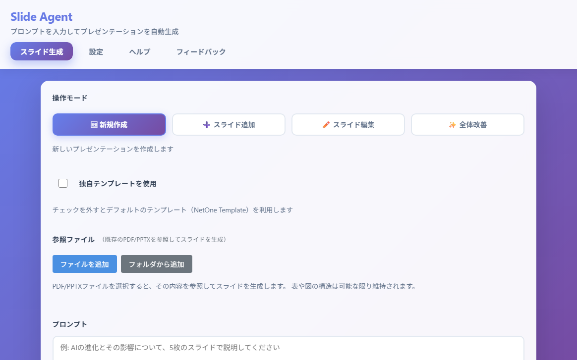Image resolution: width=577 pixels, height=360 pixels.
Task: Click the plus icon for スライド追加
Action: tap(207, 125)
